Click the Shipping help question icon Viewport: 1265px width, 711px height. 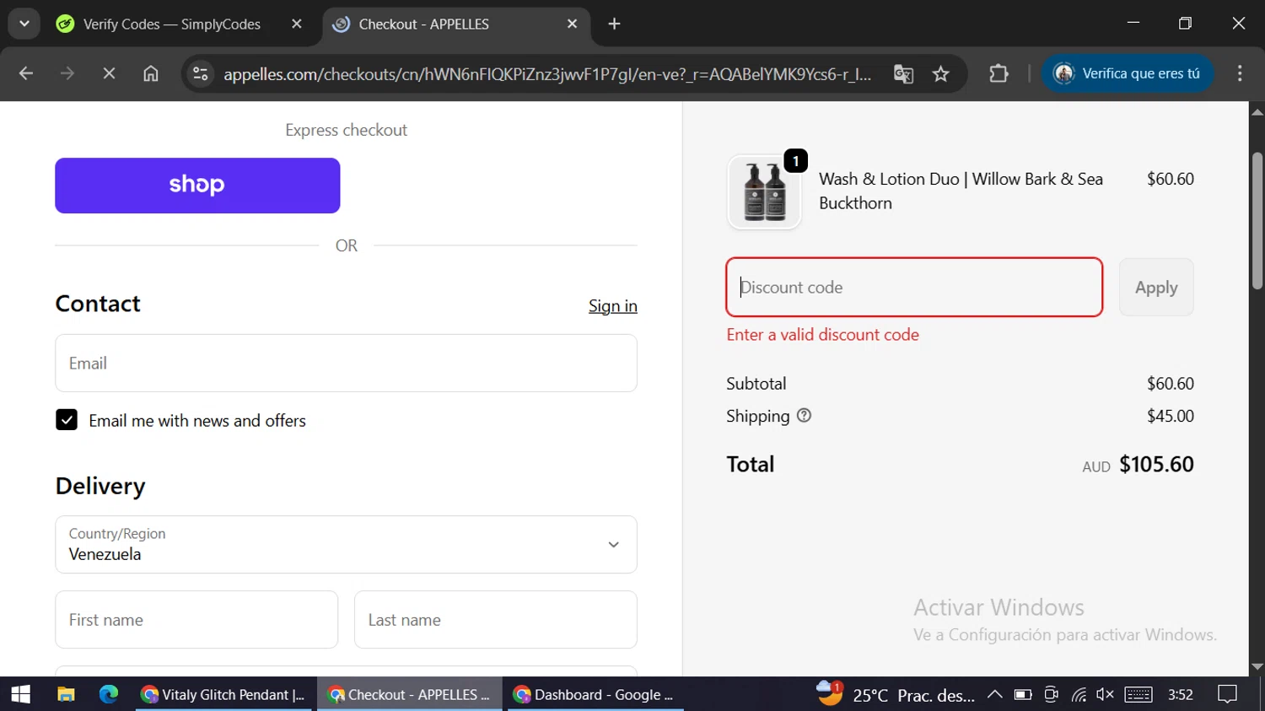click(804, 416)
